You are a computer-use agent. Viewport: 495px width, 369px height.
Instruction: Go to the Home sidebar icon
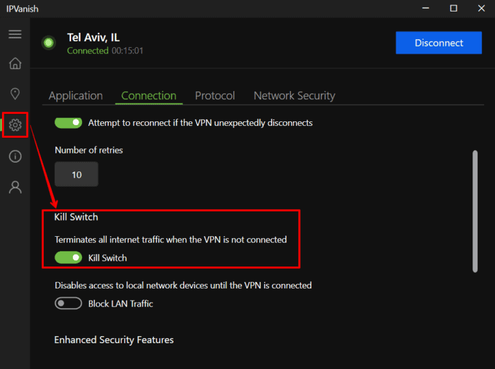tap(15, 63)
